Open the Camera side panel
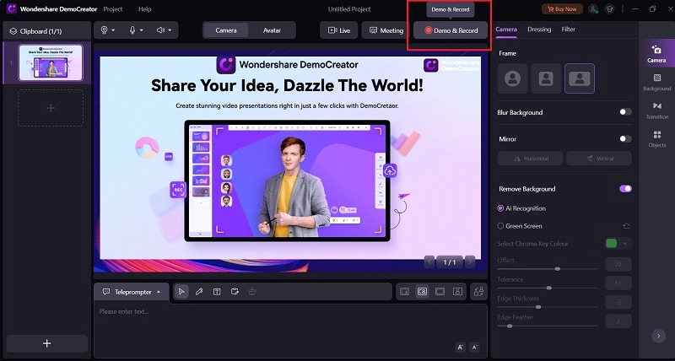Screen dimensions: 675x361 click(656, 54)
